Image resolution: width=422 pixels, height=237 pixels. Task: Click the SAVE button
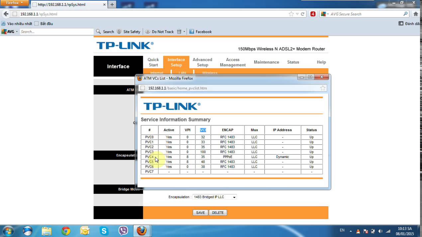pyautogui.click(x=200, y=213)
